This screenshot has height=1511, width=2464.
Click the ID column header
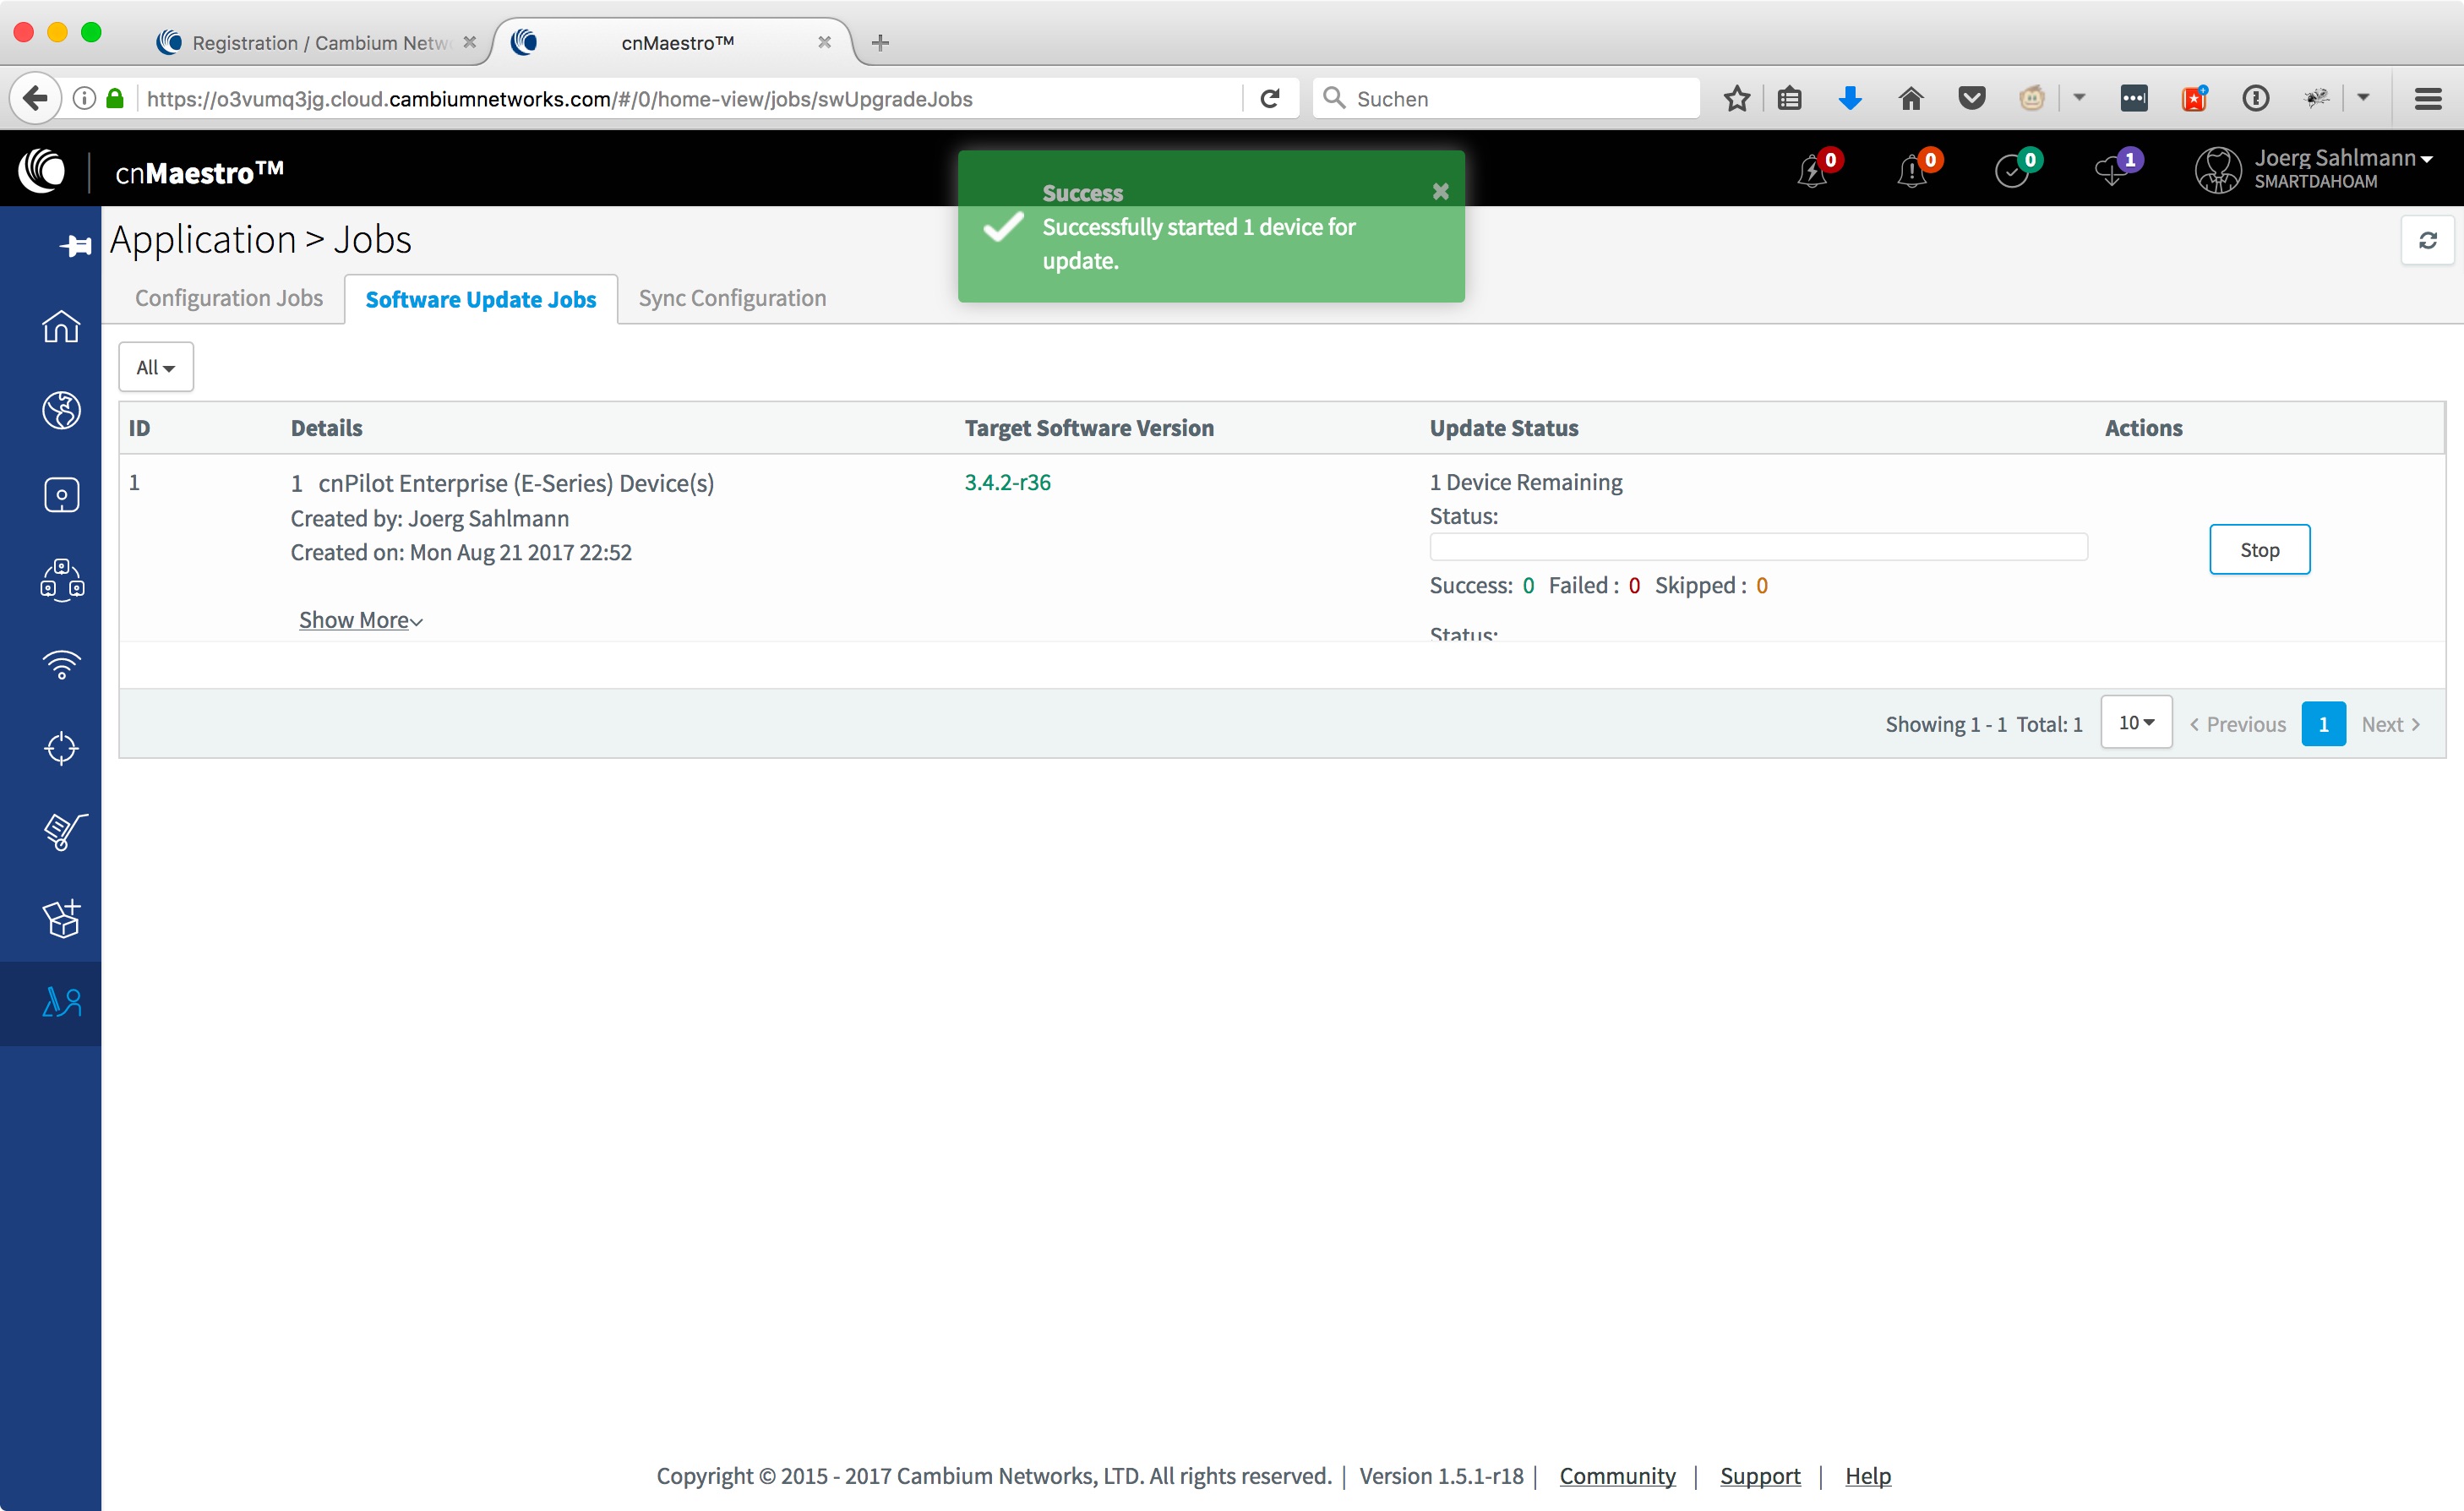(x=139, y=427)
